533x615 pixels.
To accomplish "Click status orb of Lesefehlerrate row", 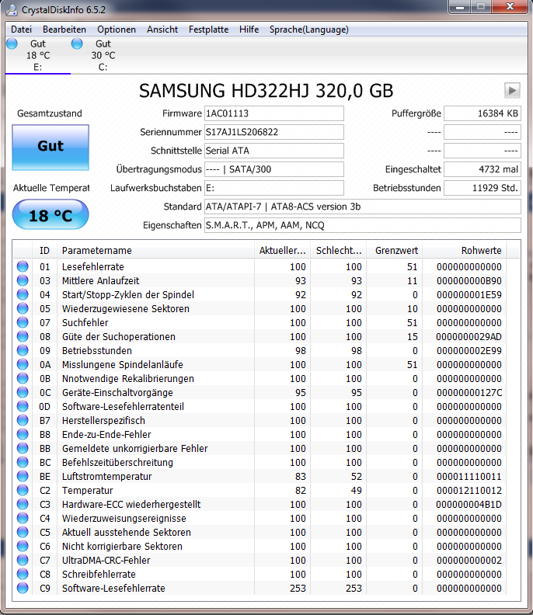I will click(23, 266).
